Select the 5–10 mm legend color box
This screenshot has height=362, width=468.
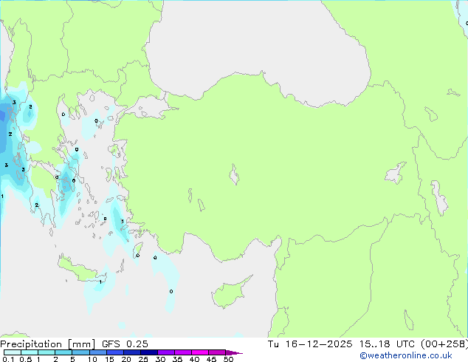(x=81, y=352)
